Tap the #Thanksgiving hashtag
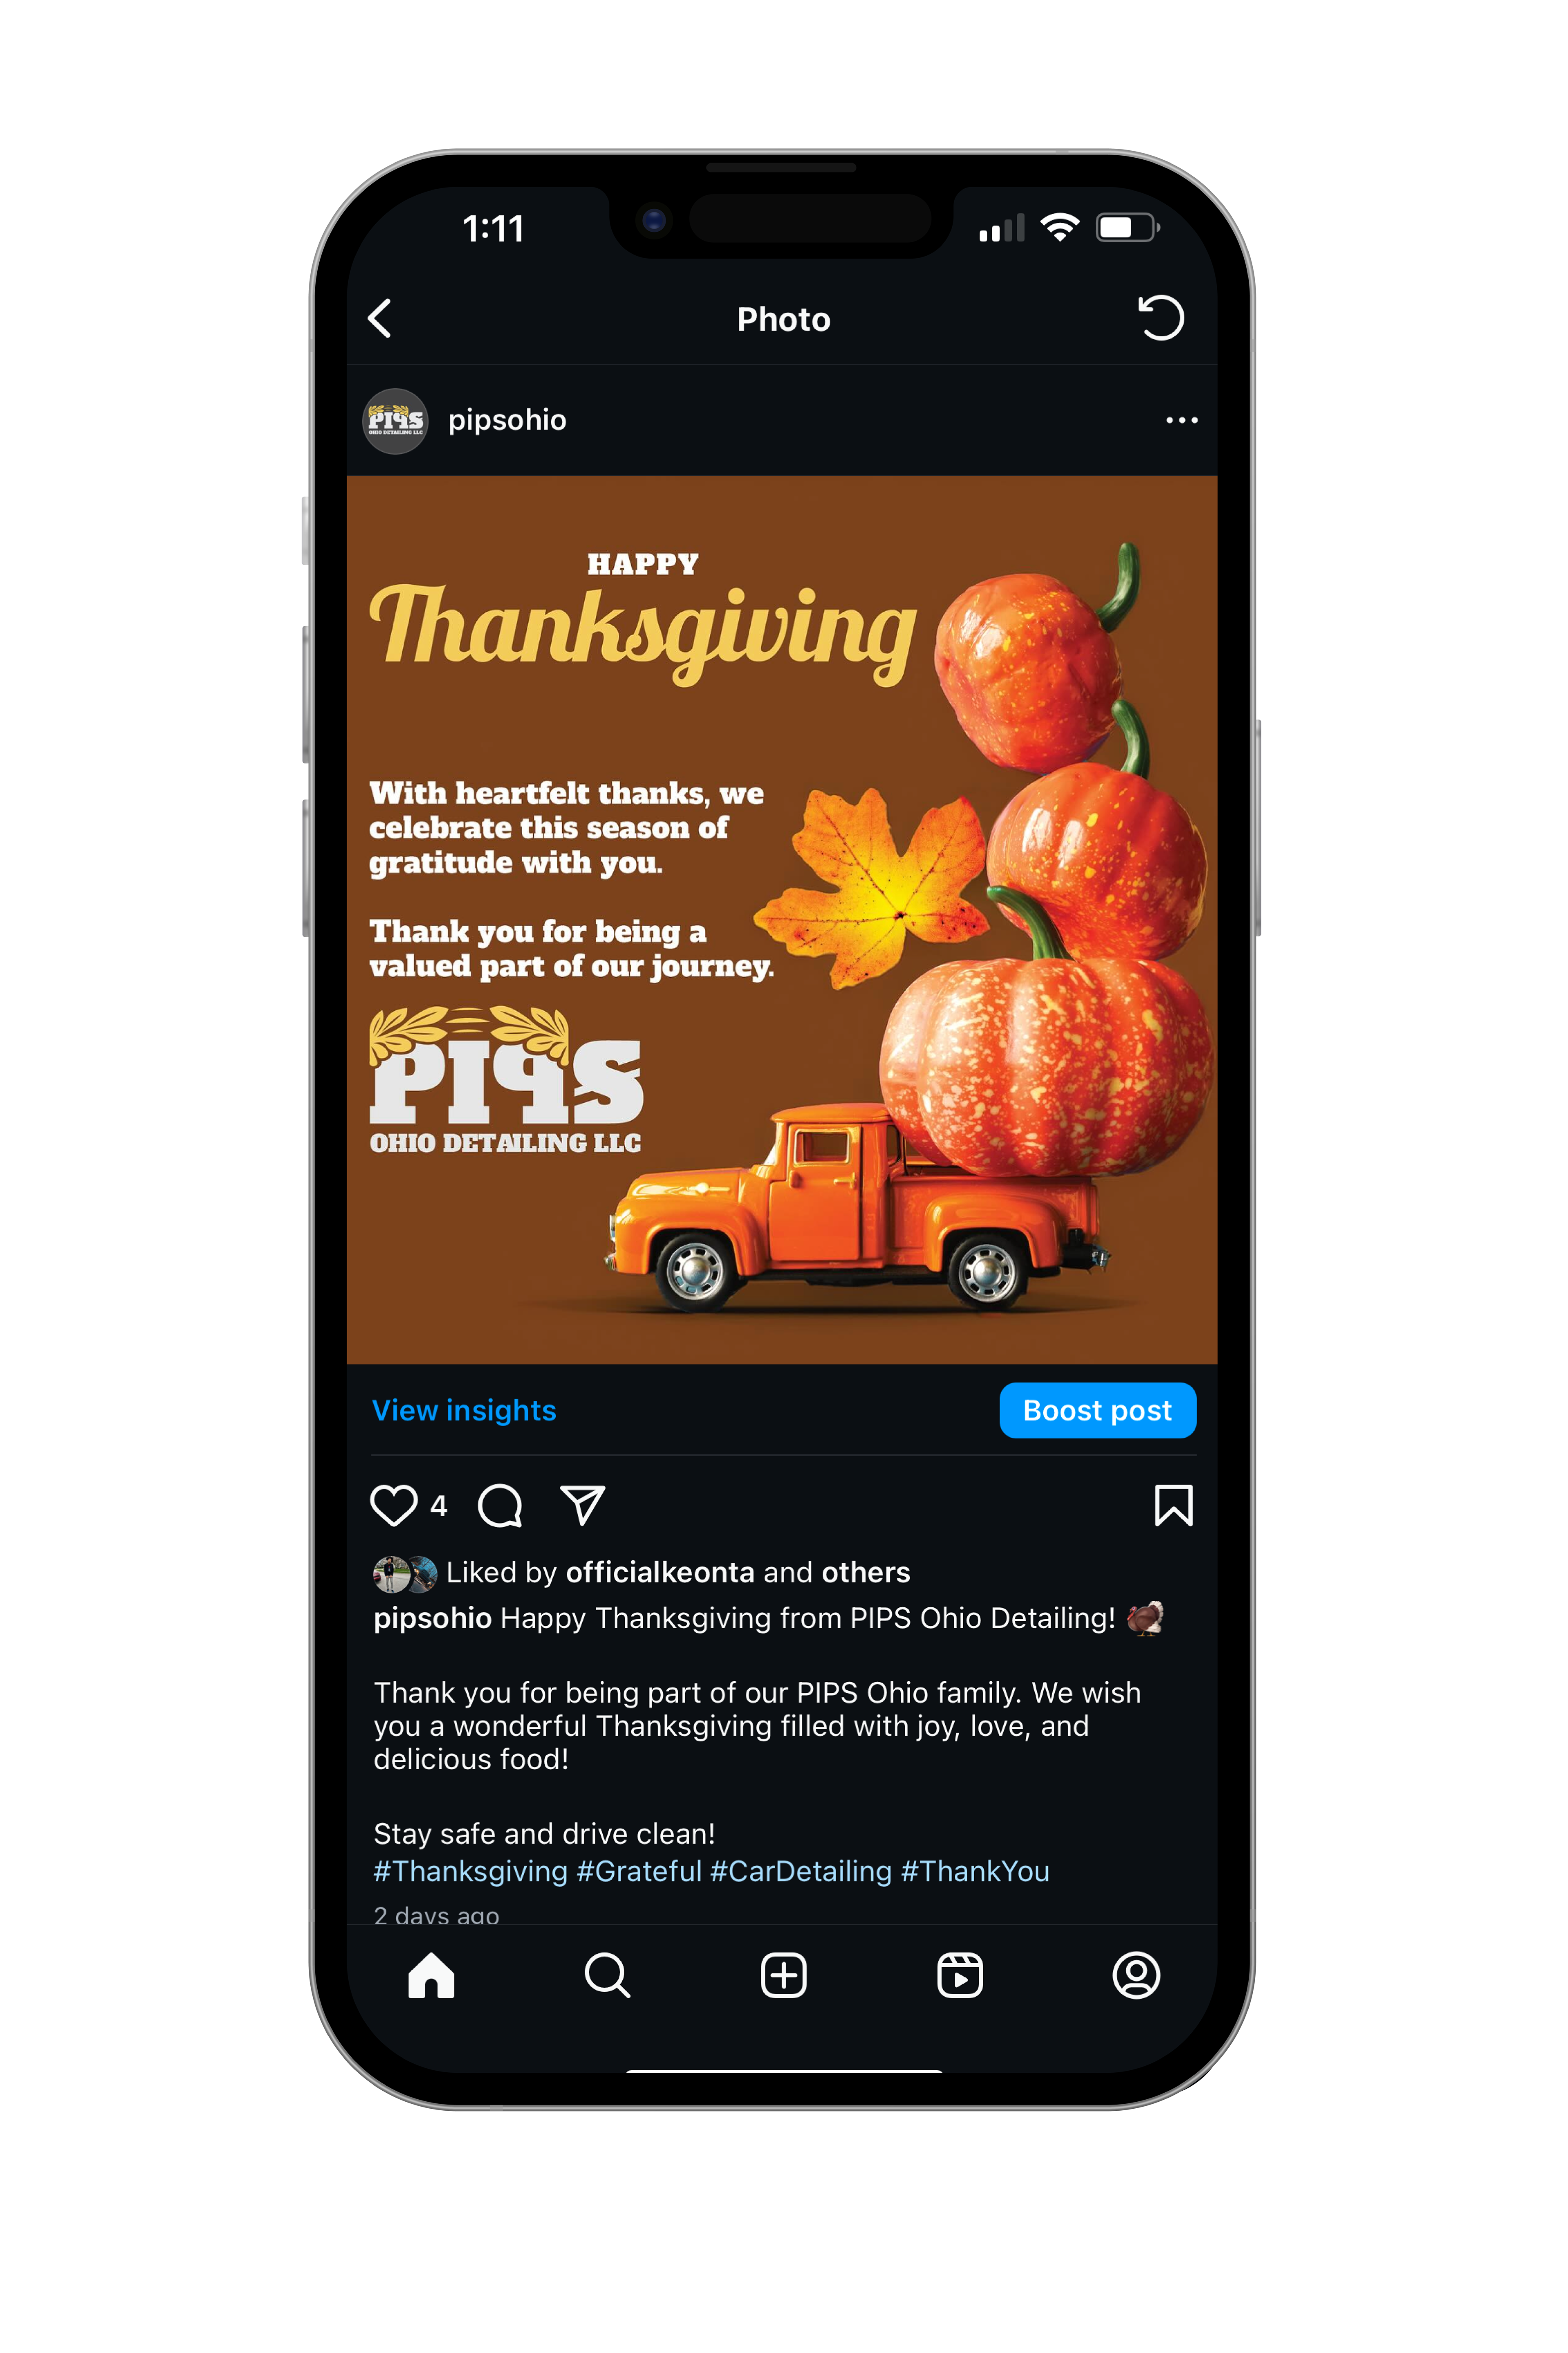This screenshot has height=2353, width=1568. 471,1872
